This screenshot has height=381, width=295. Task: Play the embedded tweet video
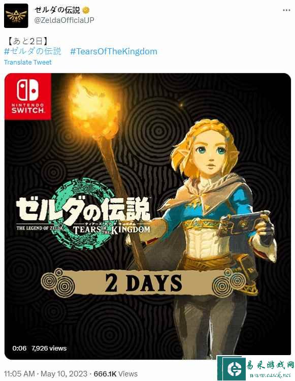[x=148, y=216]
